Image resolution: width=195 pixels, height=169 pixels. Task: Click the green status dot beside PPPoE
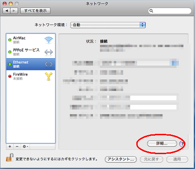coord(10,52)
